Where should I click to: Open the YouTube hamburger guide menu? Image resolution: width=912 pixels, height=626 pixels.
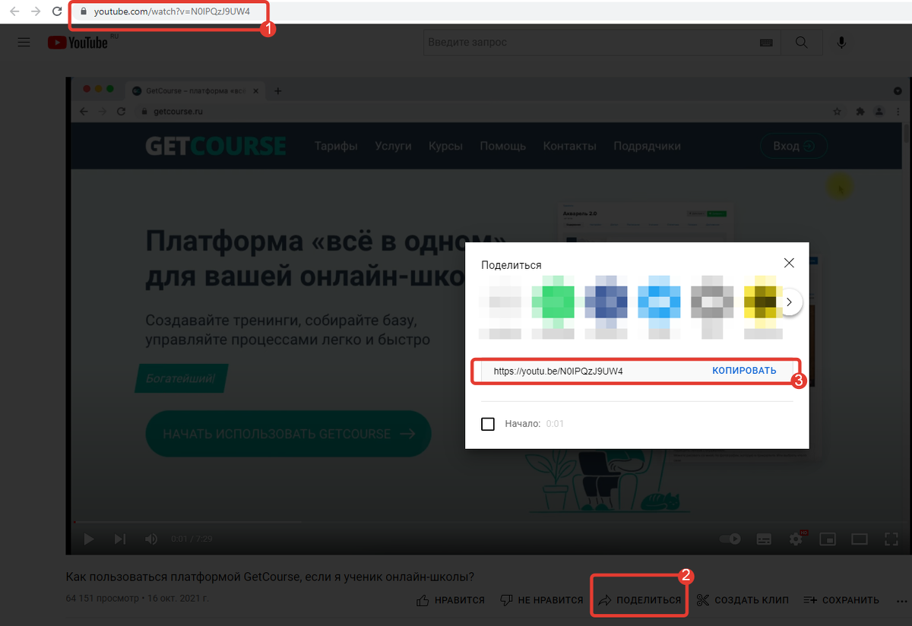coord(24,43)
